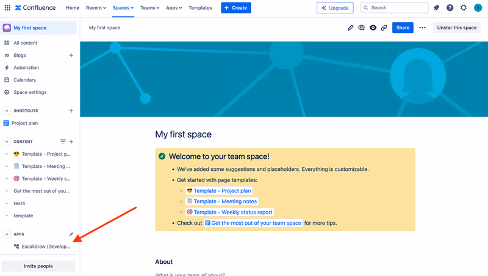This screenshot has height=276, width=488.
Task: Go to Home in the top navigation
Action: coord(73,8)
